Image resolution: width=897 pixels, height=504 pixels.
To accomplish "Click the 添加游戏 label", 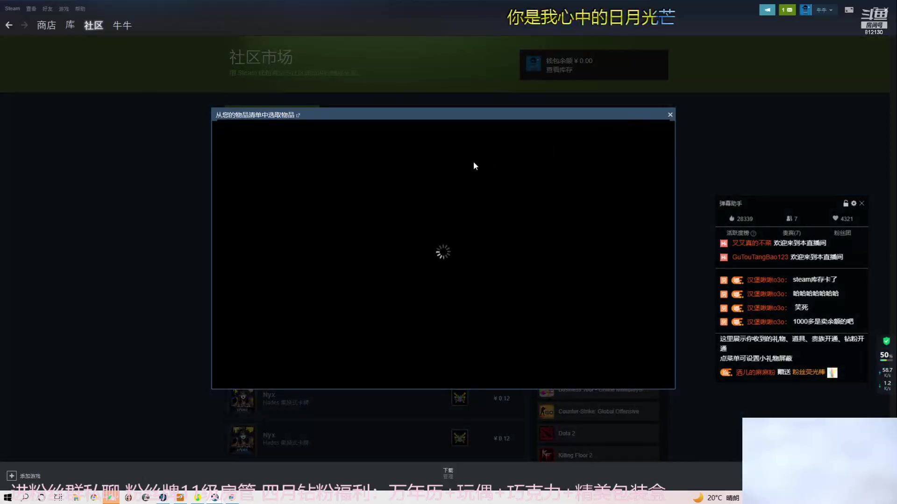I will coord(30,476).
